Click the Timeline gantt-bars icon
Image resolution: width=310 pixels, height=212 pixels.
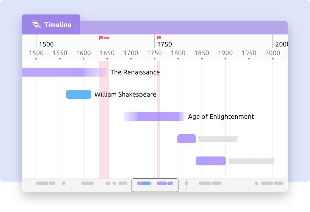36,24
